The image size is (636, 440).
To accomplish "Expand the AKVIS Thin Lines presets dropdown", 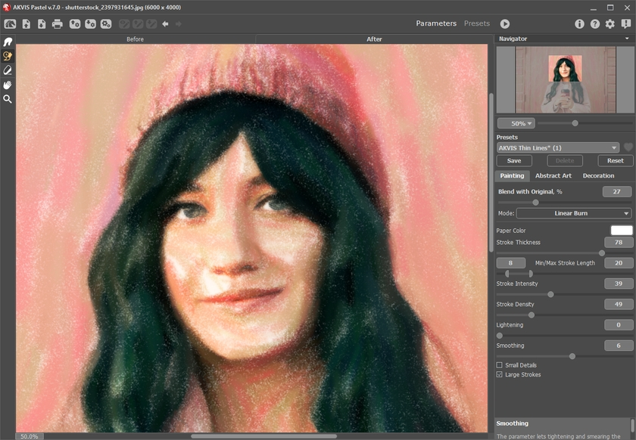I will [558, 148].
